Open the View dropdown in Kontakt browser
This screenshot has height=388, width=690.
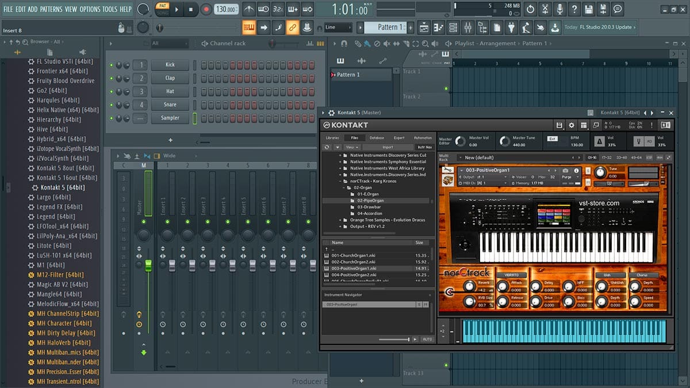coord(352,147)
